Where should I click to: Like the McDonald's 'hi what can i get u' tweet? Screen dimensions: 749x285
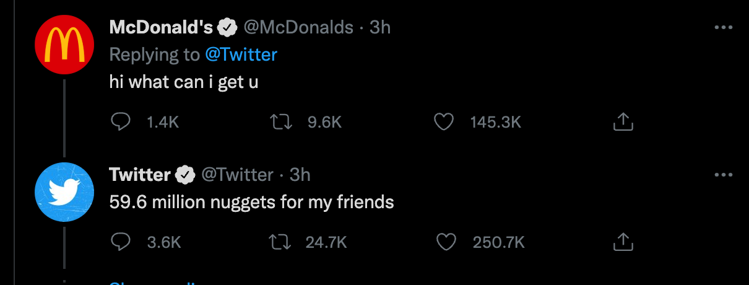[x=443, y=122]
